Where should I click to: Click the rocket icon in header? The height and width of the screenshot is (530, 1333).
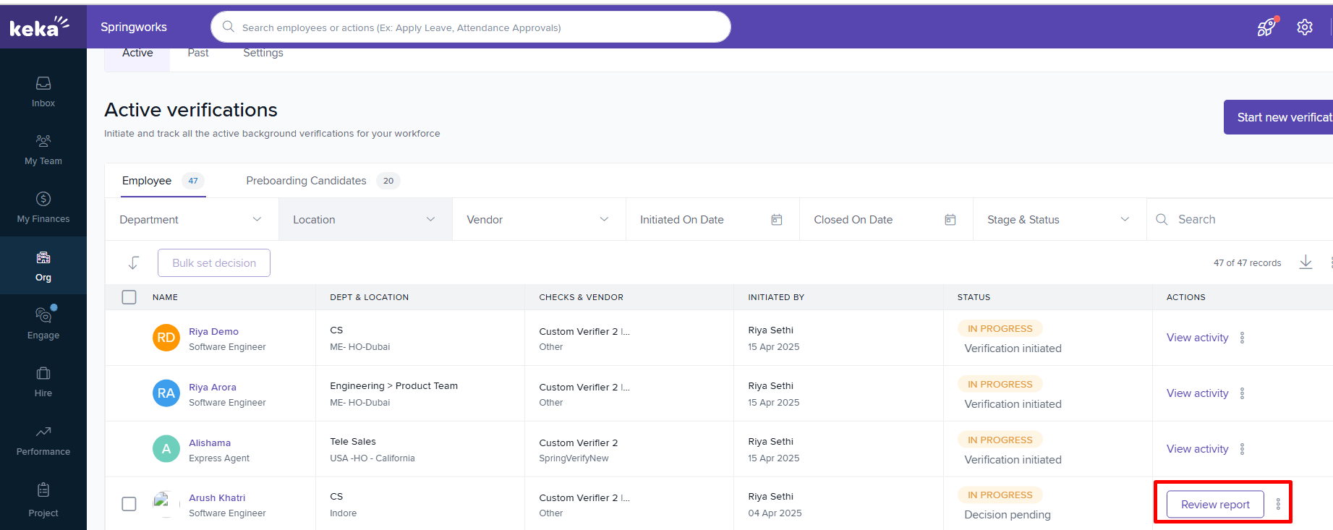(1266, 27)
